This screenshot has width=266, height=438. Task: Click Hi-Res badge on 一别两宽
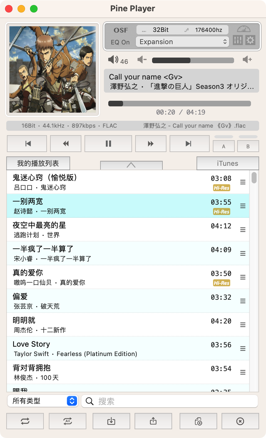pyautogui.click(x=222, y=212)
